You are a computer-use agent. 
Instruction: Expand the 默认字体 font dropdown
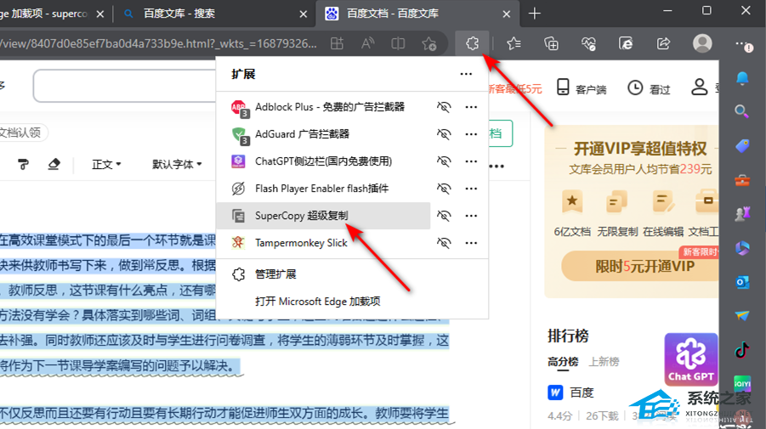point(177,165)
